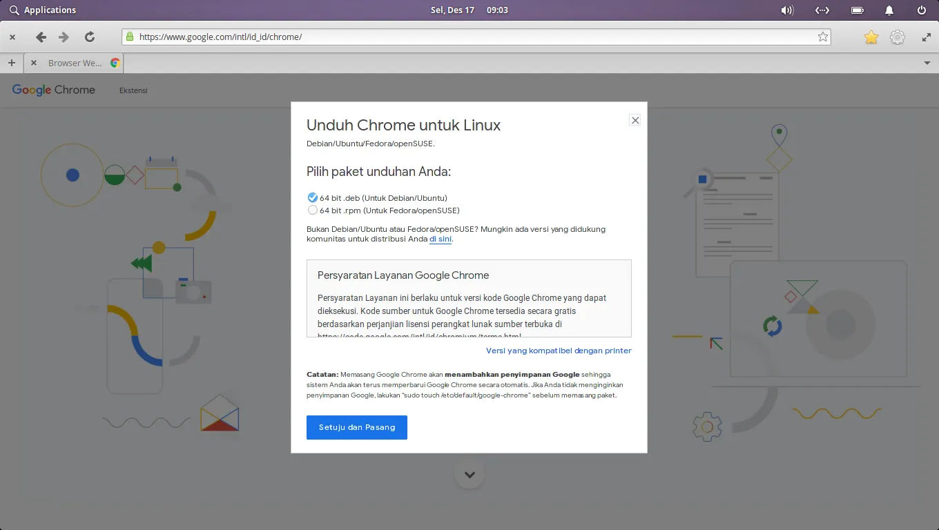The width and height of the screenshot is (939, 530).
Task: Select 64 bit .rpm radio option
Action: pos(313,210)
